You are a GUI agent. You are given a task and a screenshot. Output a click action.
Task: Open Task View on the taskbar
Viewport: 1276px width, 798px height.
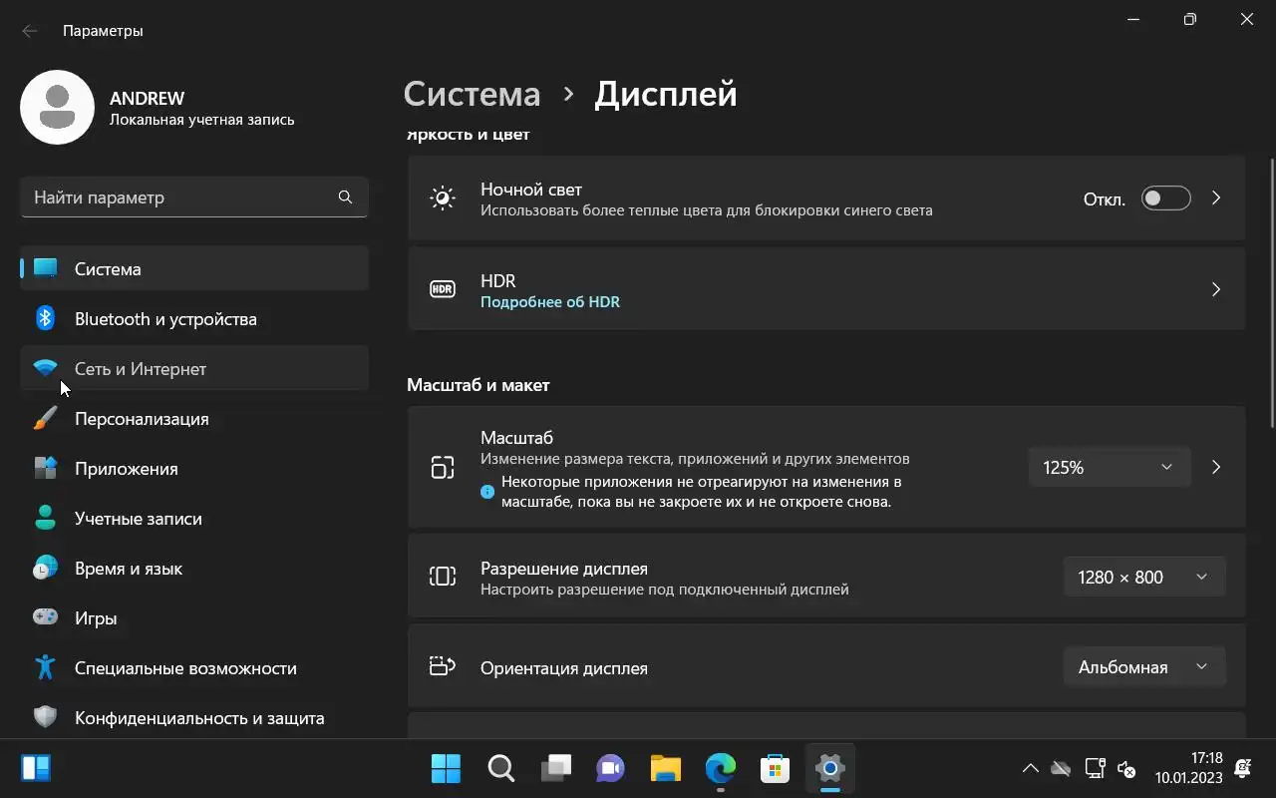click(555, 768)
